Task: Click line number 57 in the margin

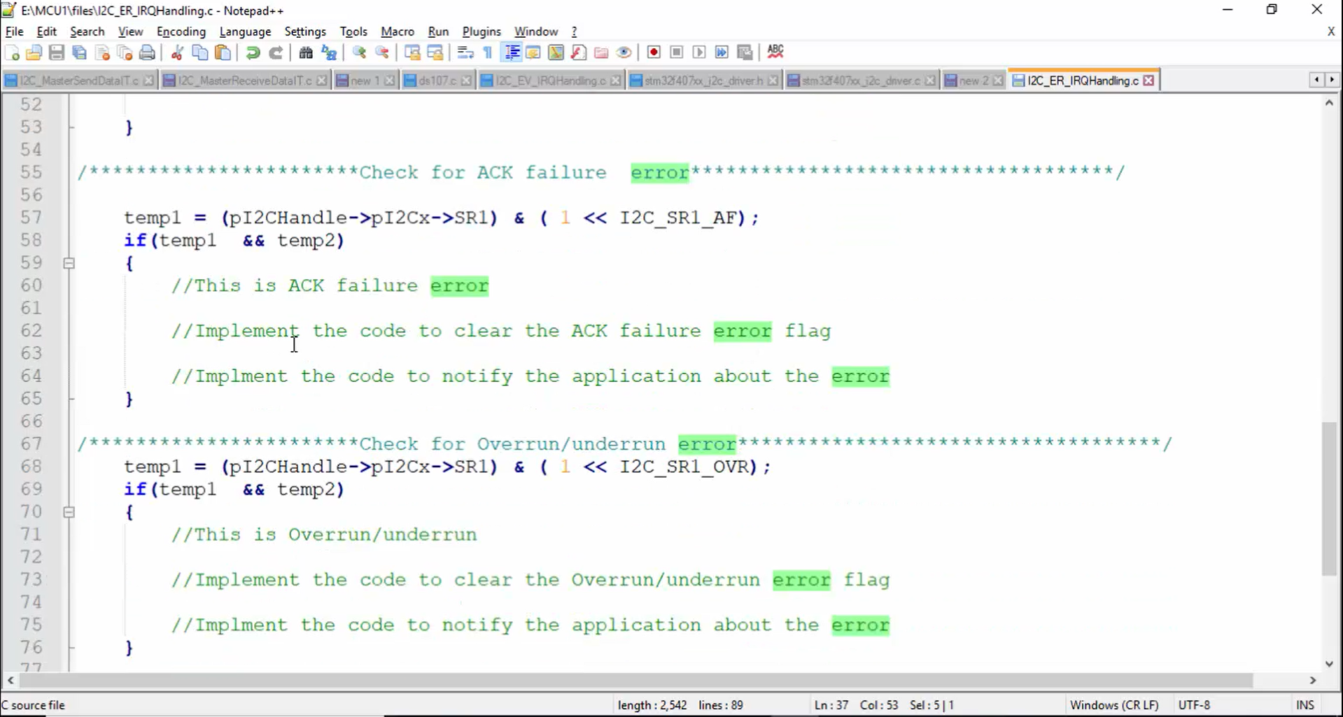Action: (x=31, y=218)
